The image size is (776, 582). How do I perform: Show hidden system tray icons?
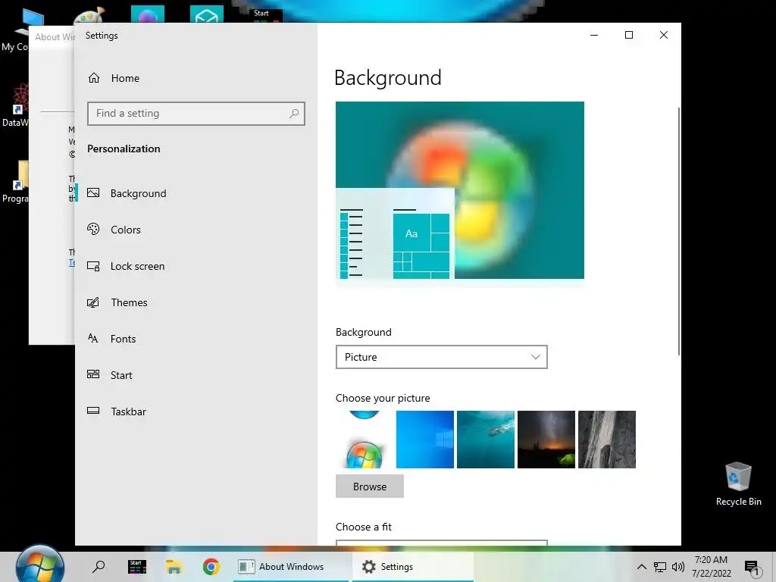[641, 567]
